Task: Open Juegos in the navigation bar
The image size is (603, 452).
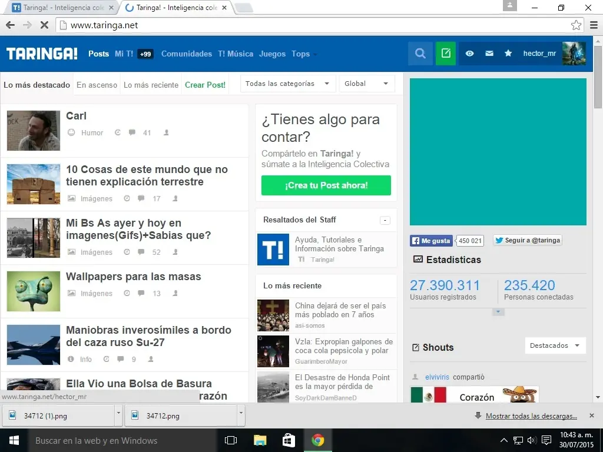Action: click(x=272, y=54)
